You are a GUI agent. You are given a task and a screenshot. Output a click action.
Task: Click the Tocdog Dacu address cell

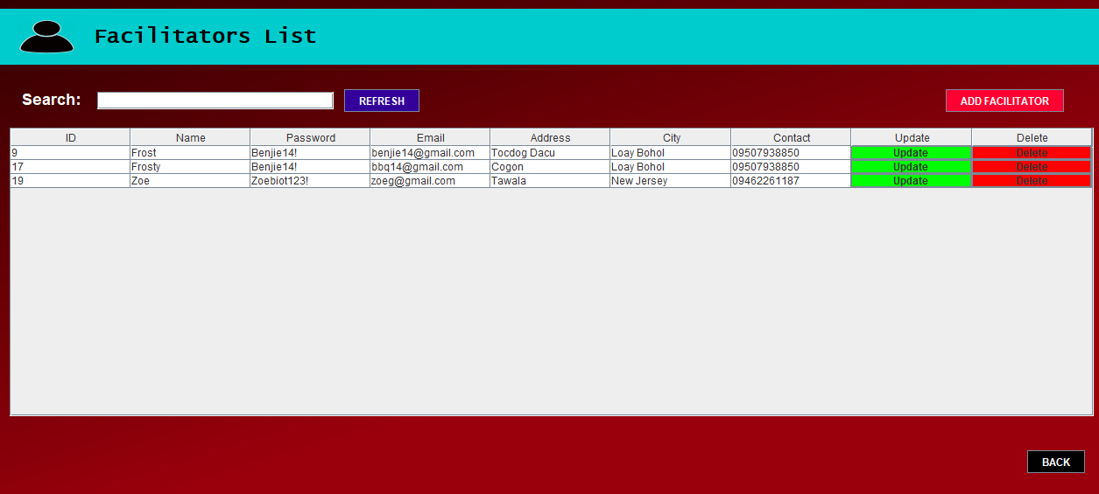tap(523, 153)
